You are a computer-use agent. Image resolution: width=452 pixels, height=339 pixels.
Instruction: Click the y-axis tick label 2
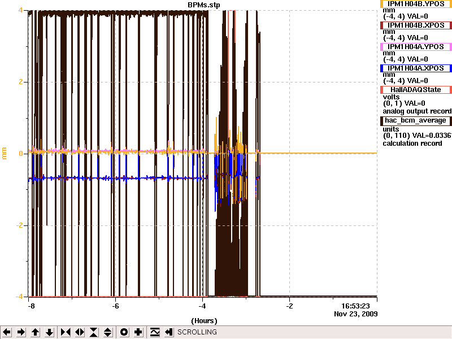21,82
